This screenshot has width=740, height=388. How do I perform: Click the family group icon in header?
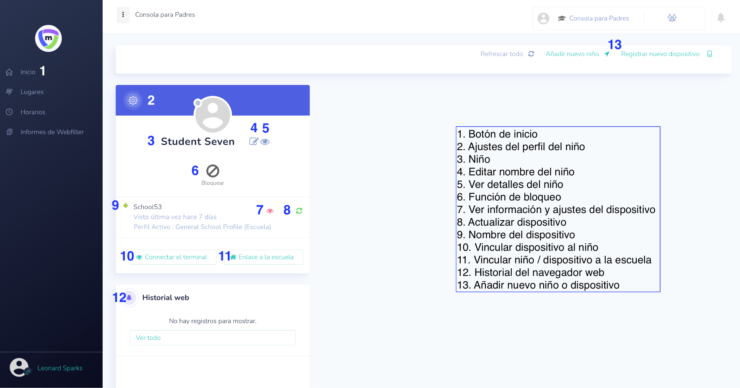pos(672,18)
